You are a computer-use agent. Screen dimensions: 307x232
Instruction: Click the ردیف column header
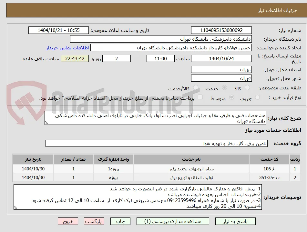point(295,159)
